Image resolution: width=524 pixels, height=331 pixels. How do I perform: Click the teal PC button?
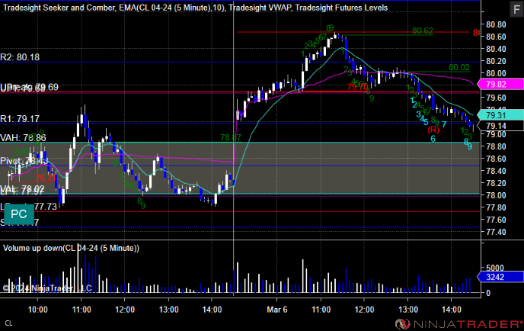click(19, 214)
